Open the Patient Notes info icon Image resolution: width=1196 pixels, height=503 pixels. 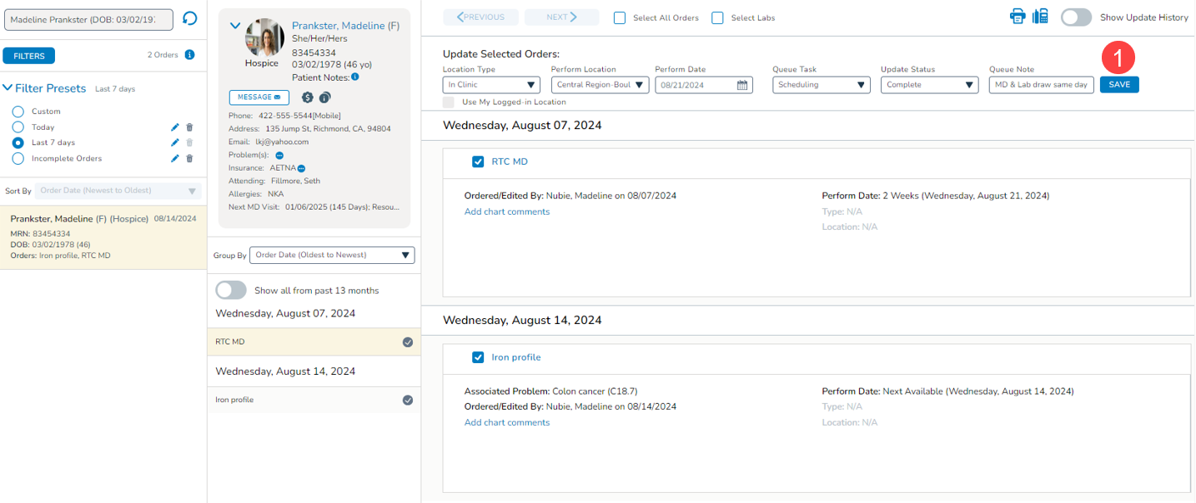pyautogui.click(x=355, y=77)
